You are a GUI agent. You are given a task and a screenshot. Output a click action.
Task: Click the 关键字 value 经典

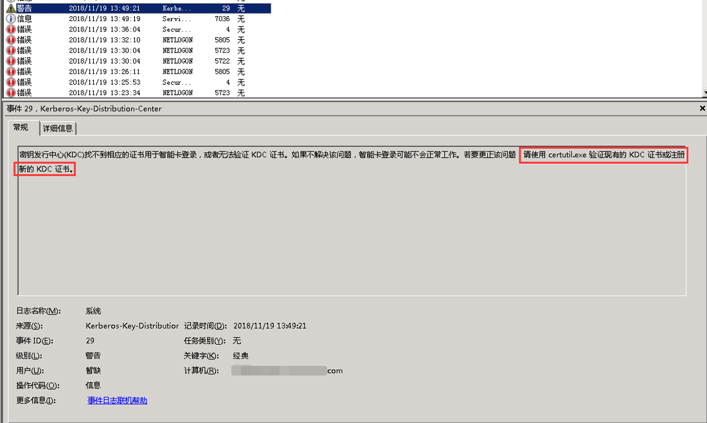click(241, 356)
